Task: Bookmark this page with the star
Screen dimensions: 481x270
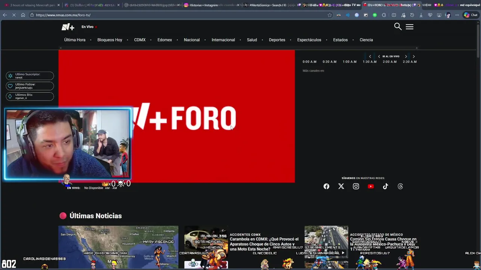Action: coord(330,15)
